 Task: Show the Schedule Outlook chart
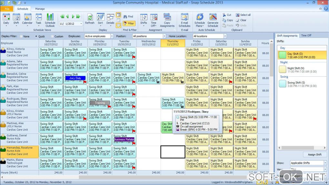pos(50,20)
